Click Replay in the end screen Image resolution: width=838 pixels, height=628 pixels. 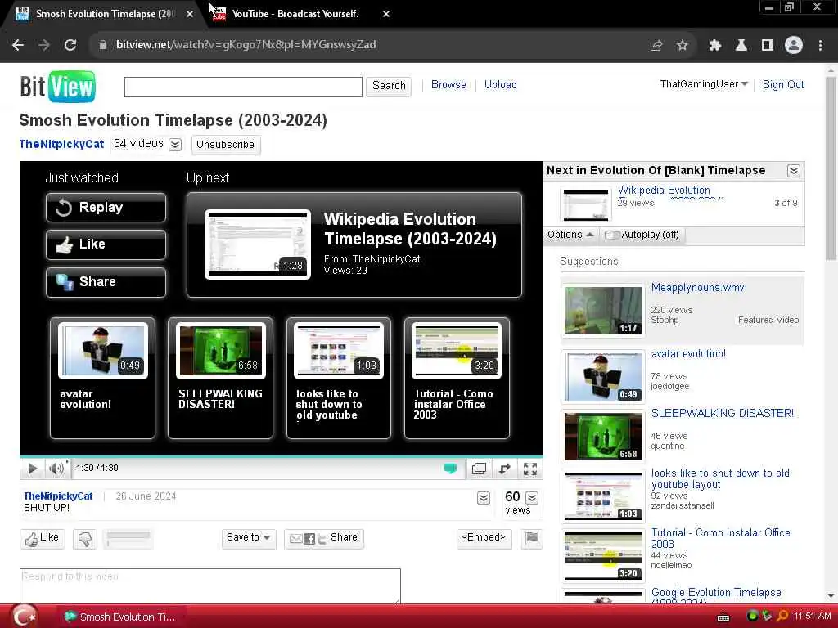[x=106, y=208]
